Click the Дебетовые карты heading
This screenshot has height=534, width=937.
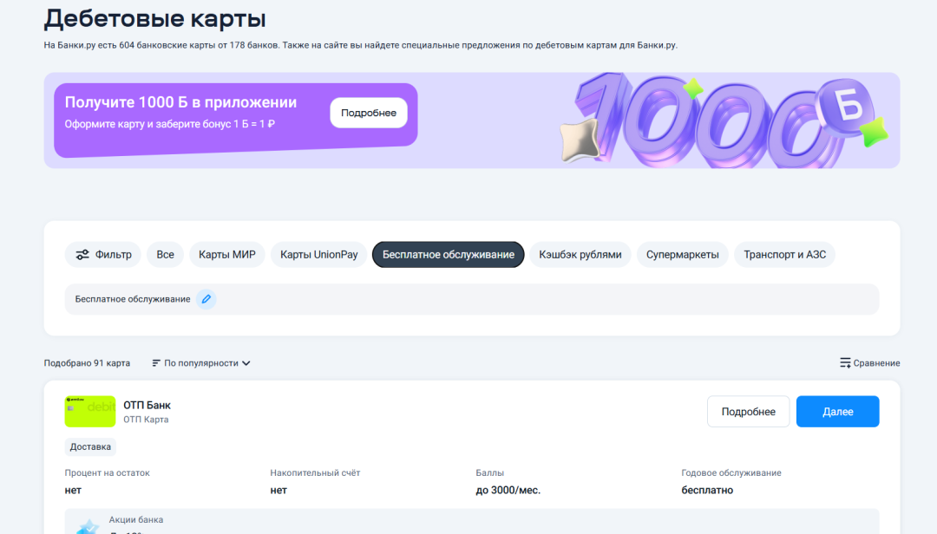click(154, 18)
